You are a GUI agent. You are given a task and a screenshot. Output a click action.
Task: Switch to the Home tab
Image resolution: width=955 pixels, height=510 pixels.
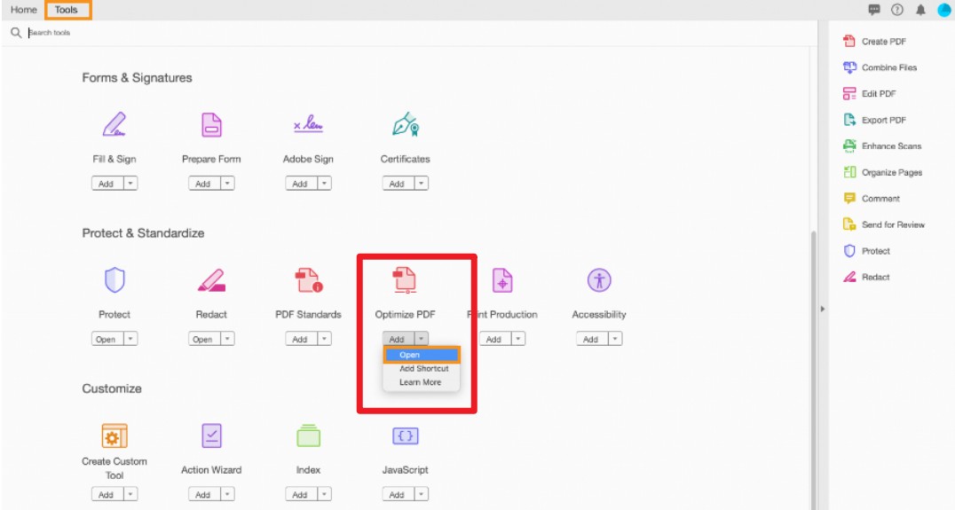coord(24,10)
